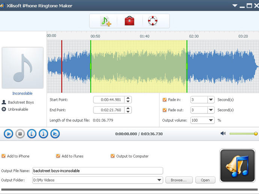259x194 pixels.
Task: Click the volume slider knob
Action: [256, 134]
